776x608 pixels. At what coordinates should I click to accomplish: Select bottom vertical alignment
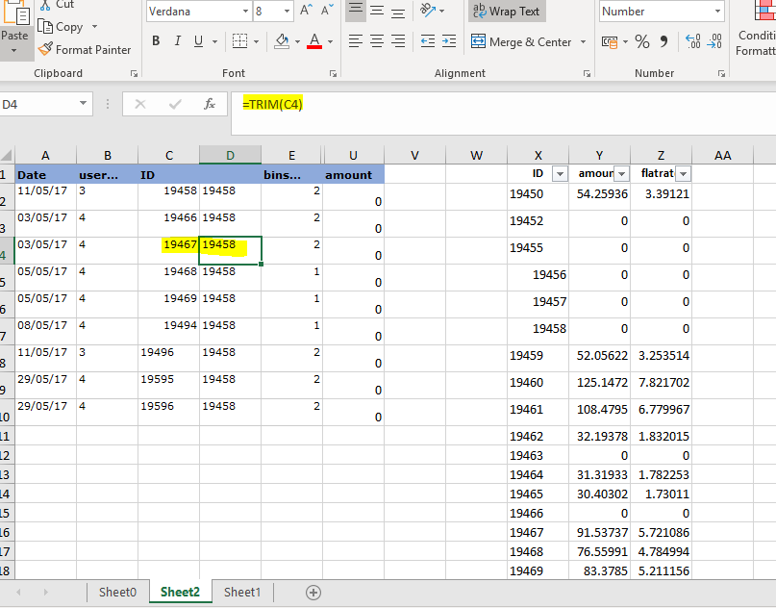click(398, 11)
